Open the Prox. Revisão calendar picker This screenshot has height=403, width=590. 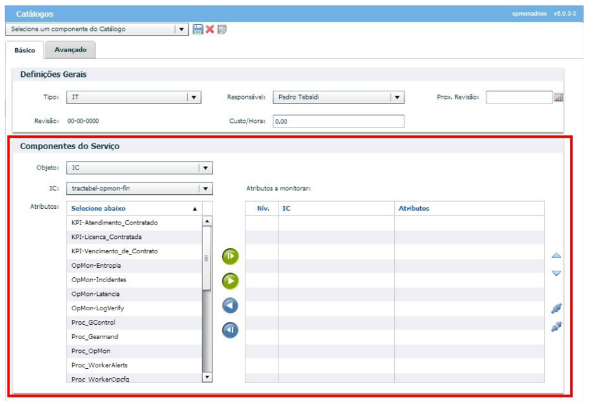(558, 97)
